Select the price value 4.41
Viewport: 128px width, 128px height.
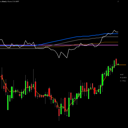(x=122, y=74)
